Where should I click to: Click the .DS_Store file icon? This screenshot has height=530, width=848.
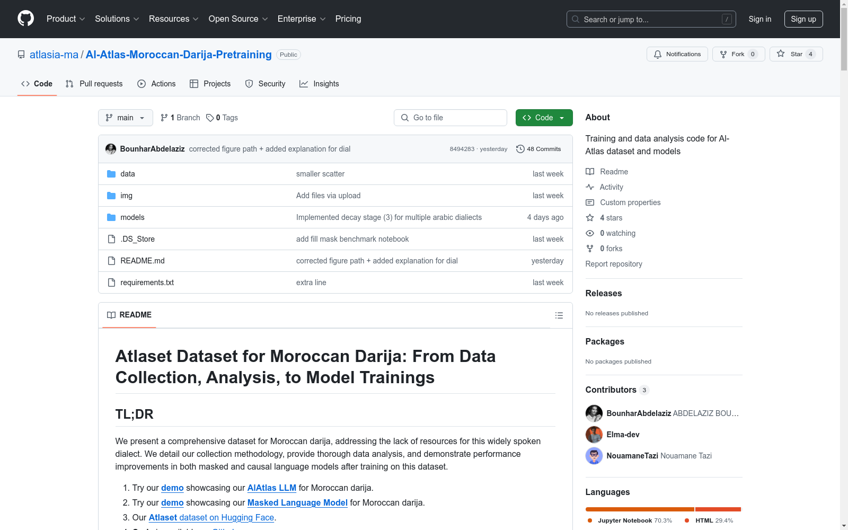pos(111,239)
